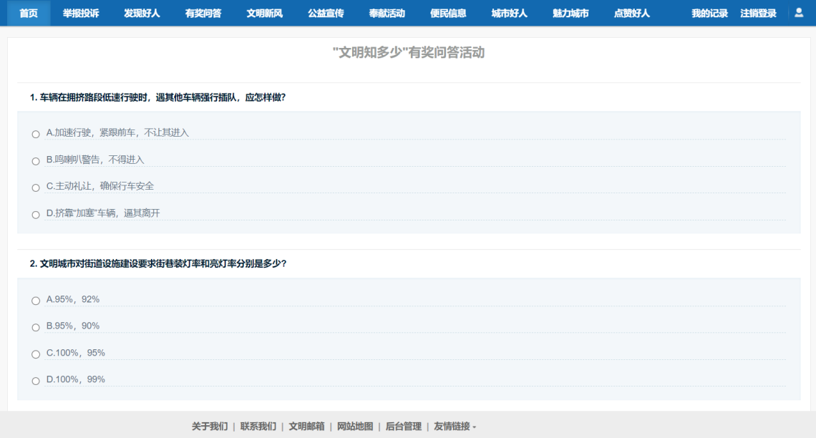Expand the 友情链接 dropdown in footer
This screenshot has height=438, width=816.
[454, 425]
